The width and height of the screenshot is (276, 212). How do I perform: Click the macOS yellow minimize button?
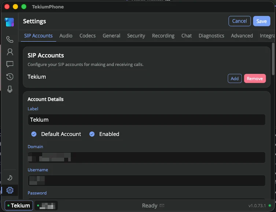[x=15, y=7]
